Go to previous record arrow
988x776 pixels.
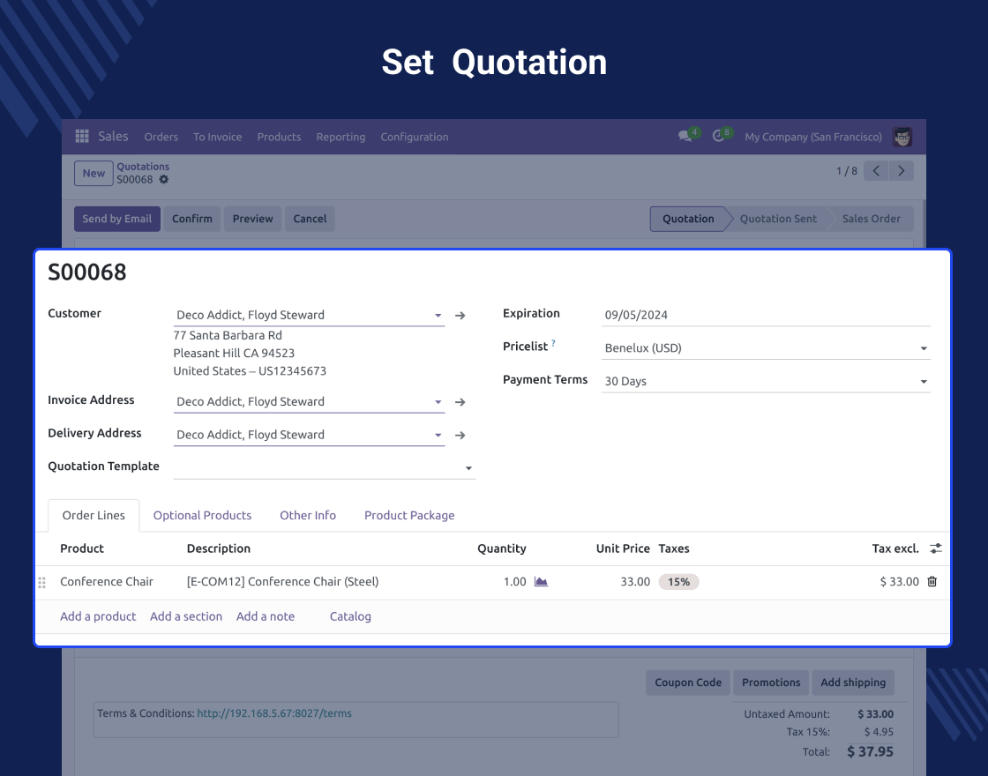[x=876, y=171]
